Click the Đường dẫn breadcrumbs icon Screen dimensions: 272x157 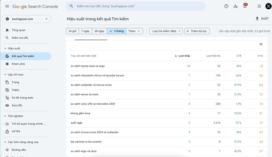click(x=7, y=150)
